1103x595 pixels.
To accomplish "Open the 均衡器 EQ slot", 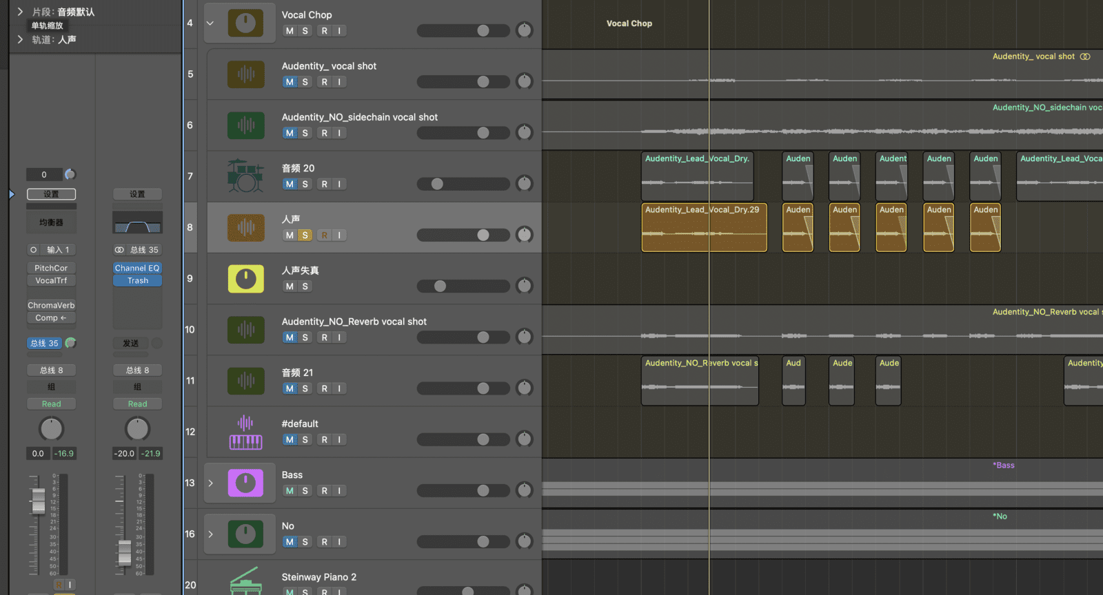I will point(51,222).
